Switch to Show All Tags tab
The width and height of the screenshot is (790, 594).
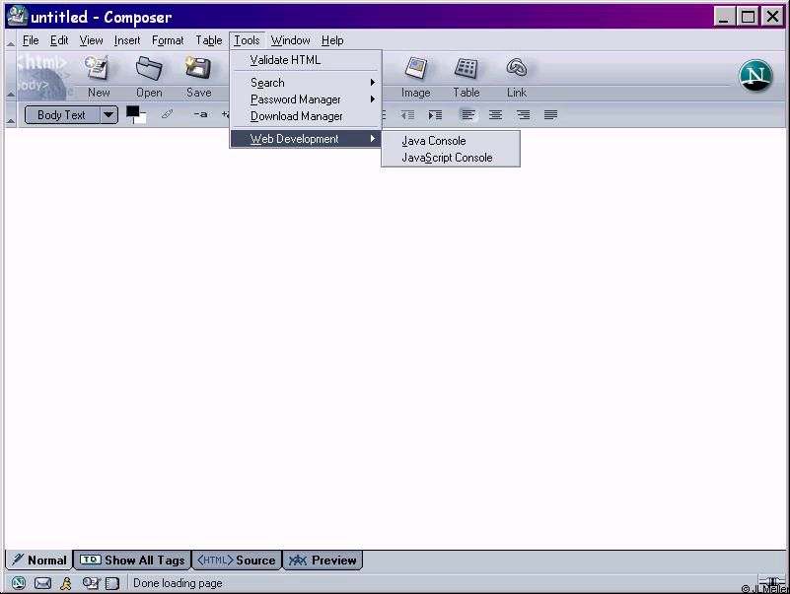click(x=132, y=561)
